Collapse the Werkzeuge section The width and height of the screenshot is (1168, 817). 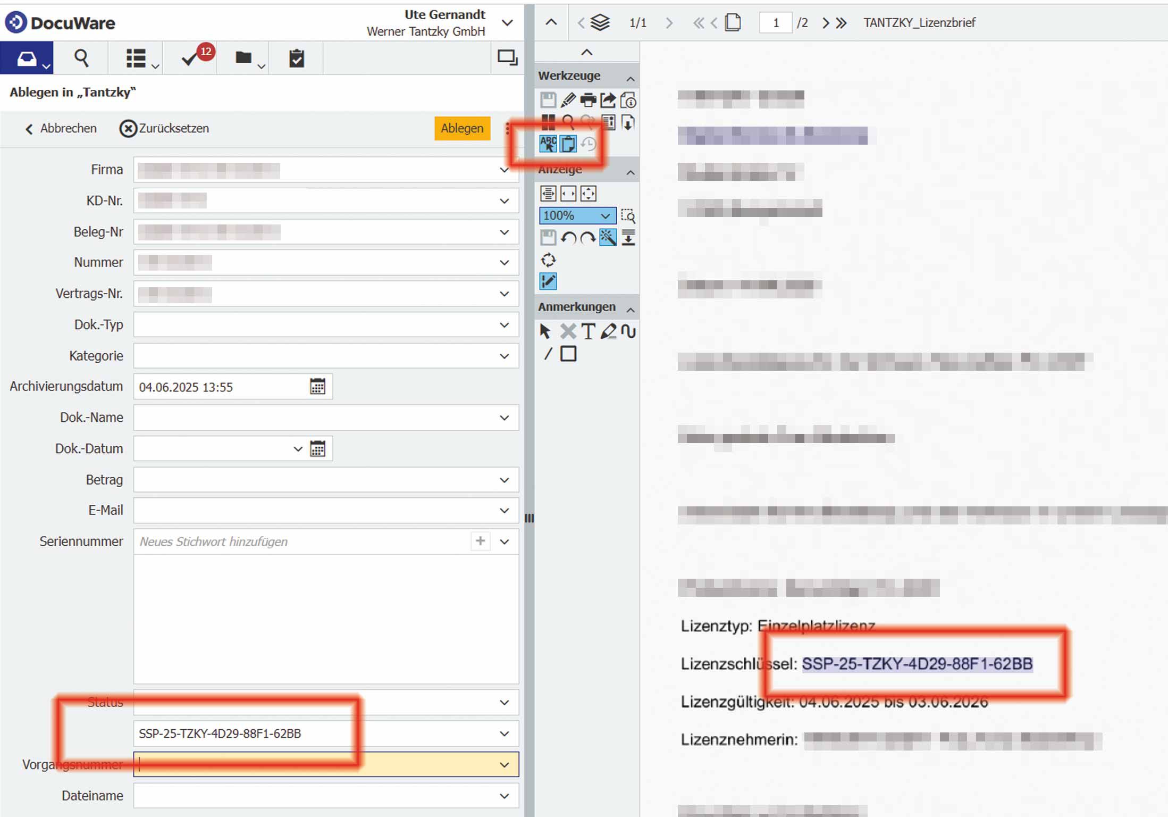[631, 79]
